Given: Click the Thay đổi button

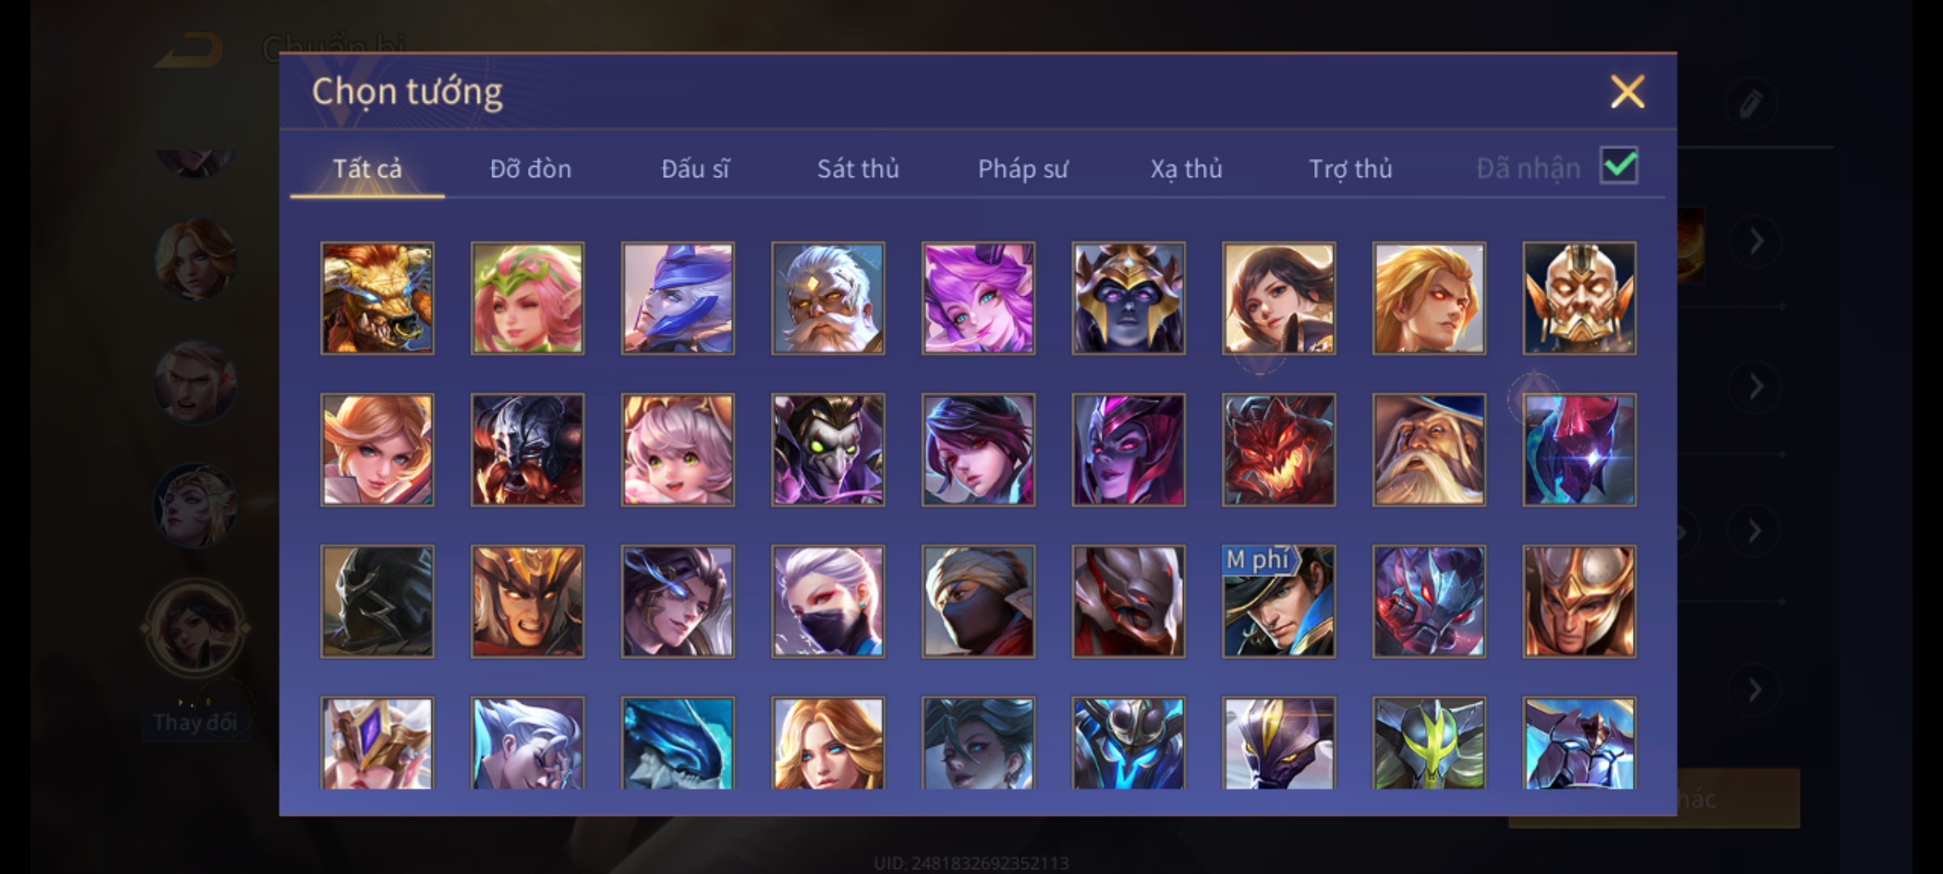Looking at the screenshot, I should [195, 721].
